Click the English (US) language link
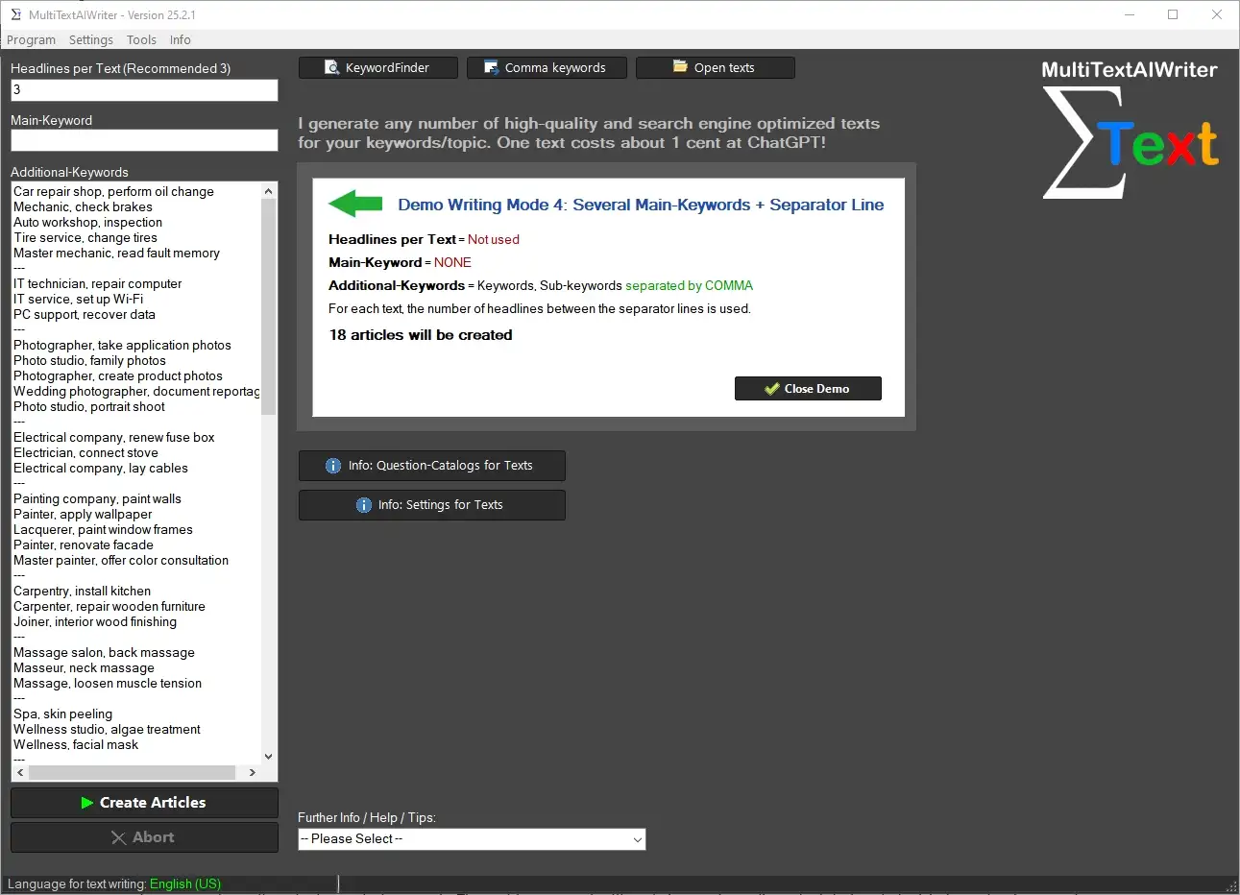 pos(185,883)
